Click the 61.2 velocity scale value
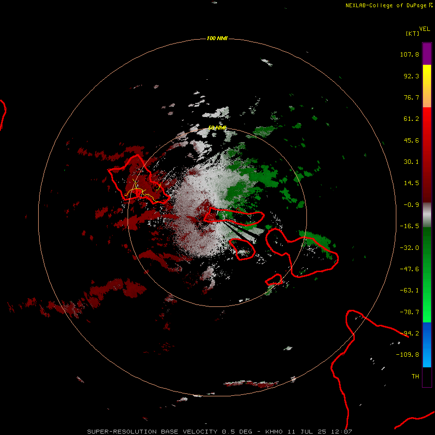 (x=411, y=119)
